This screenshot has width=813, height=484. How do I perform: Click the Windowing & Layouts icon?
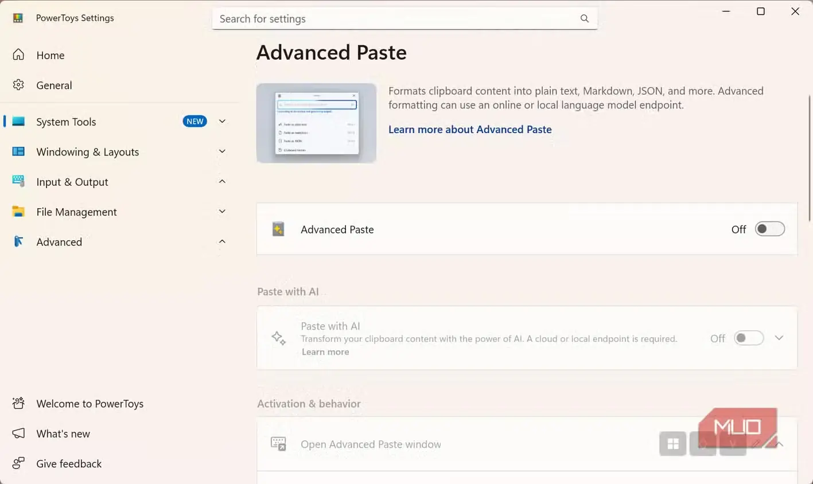point(18,151)
